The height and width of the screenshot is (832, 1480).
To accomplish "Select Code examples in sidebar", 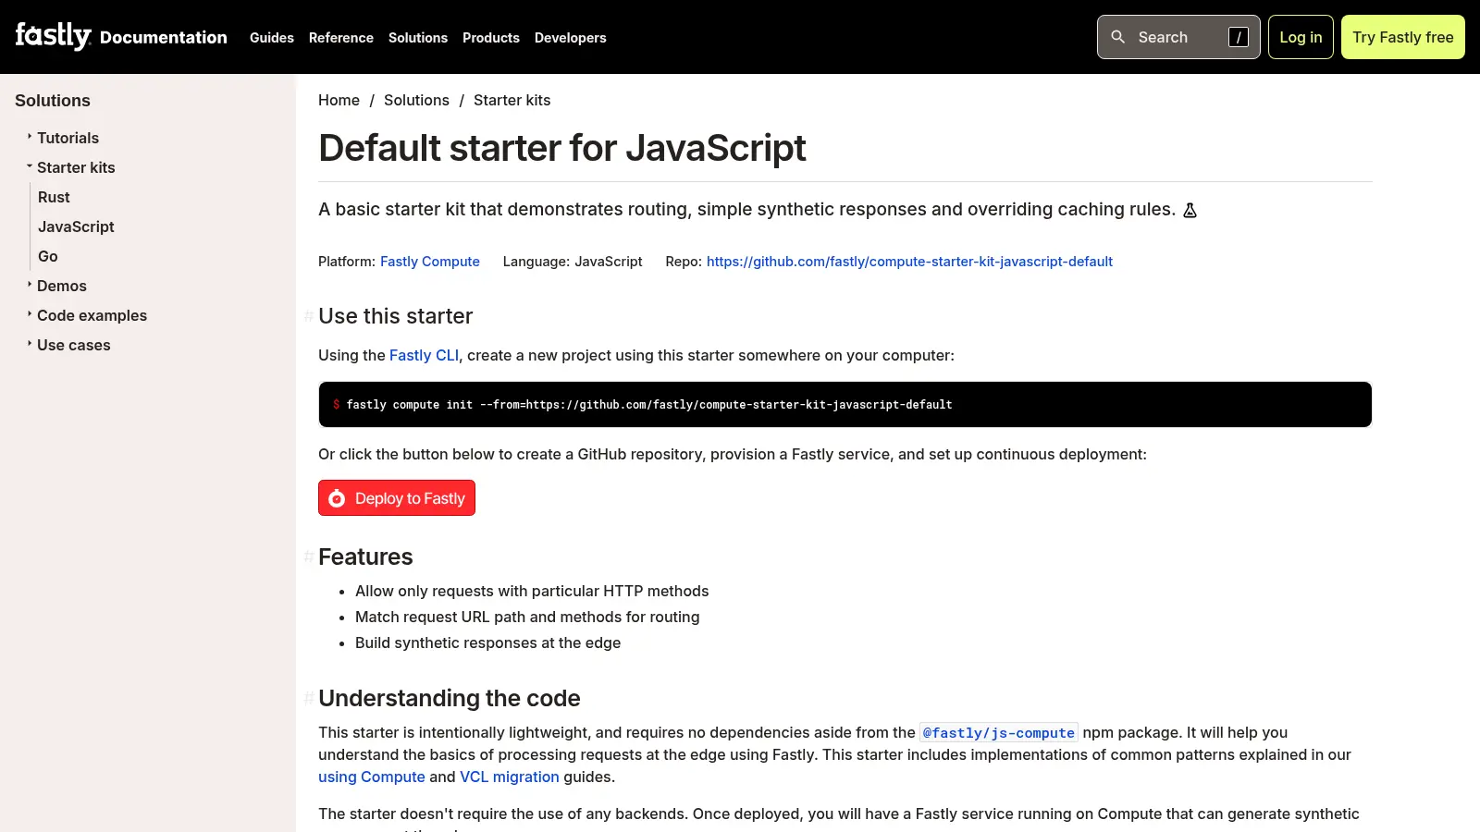I will (x=92, y=315).
